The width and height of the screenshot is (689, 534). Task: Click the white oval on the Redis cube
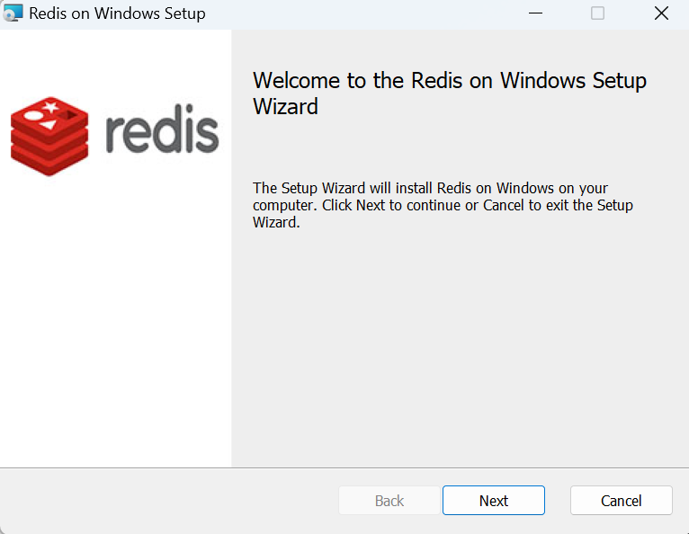point(34,116)
